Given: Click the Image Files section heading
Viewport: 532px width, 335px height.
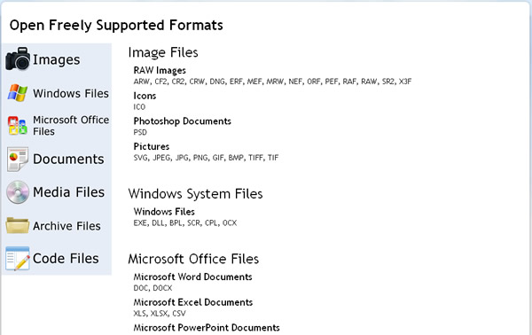Looking at the screenshot, I should (x=163, y=52).
